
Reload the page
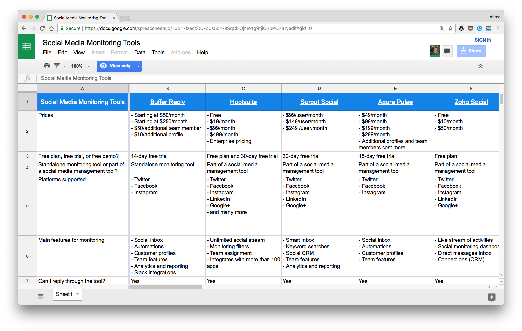42,28
